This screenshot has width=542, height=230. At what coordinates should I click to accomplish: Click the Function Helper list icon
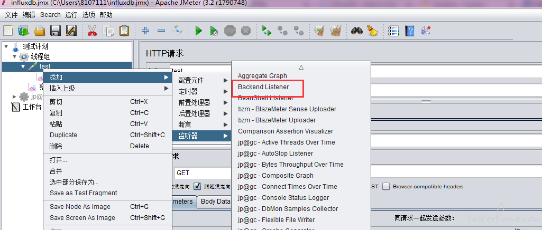click(393, 31)
